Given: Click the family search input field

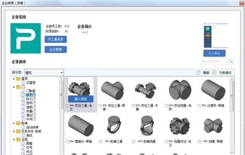Looking at the screenshot, I should coord(214,61).
